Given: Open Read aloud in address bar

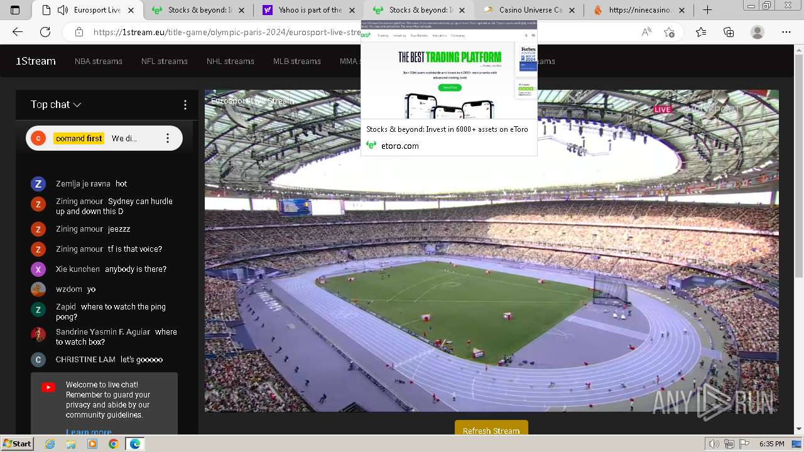Looking at the screenshot, I should click(646, 32).
